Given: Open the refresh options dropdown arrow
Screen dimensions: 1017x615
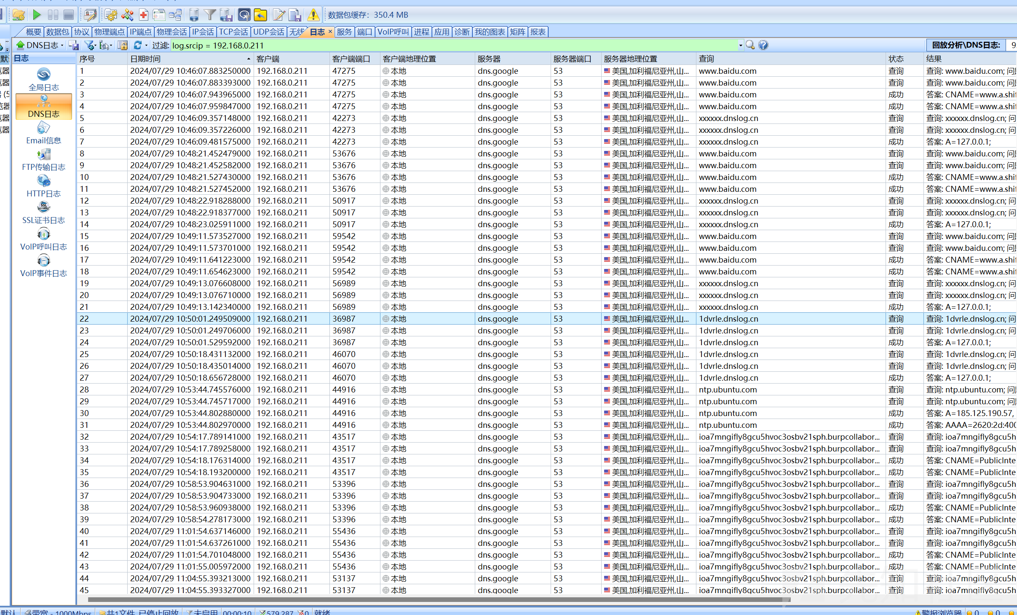Looking at the screenshot, I should tap(147, 45).
